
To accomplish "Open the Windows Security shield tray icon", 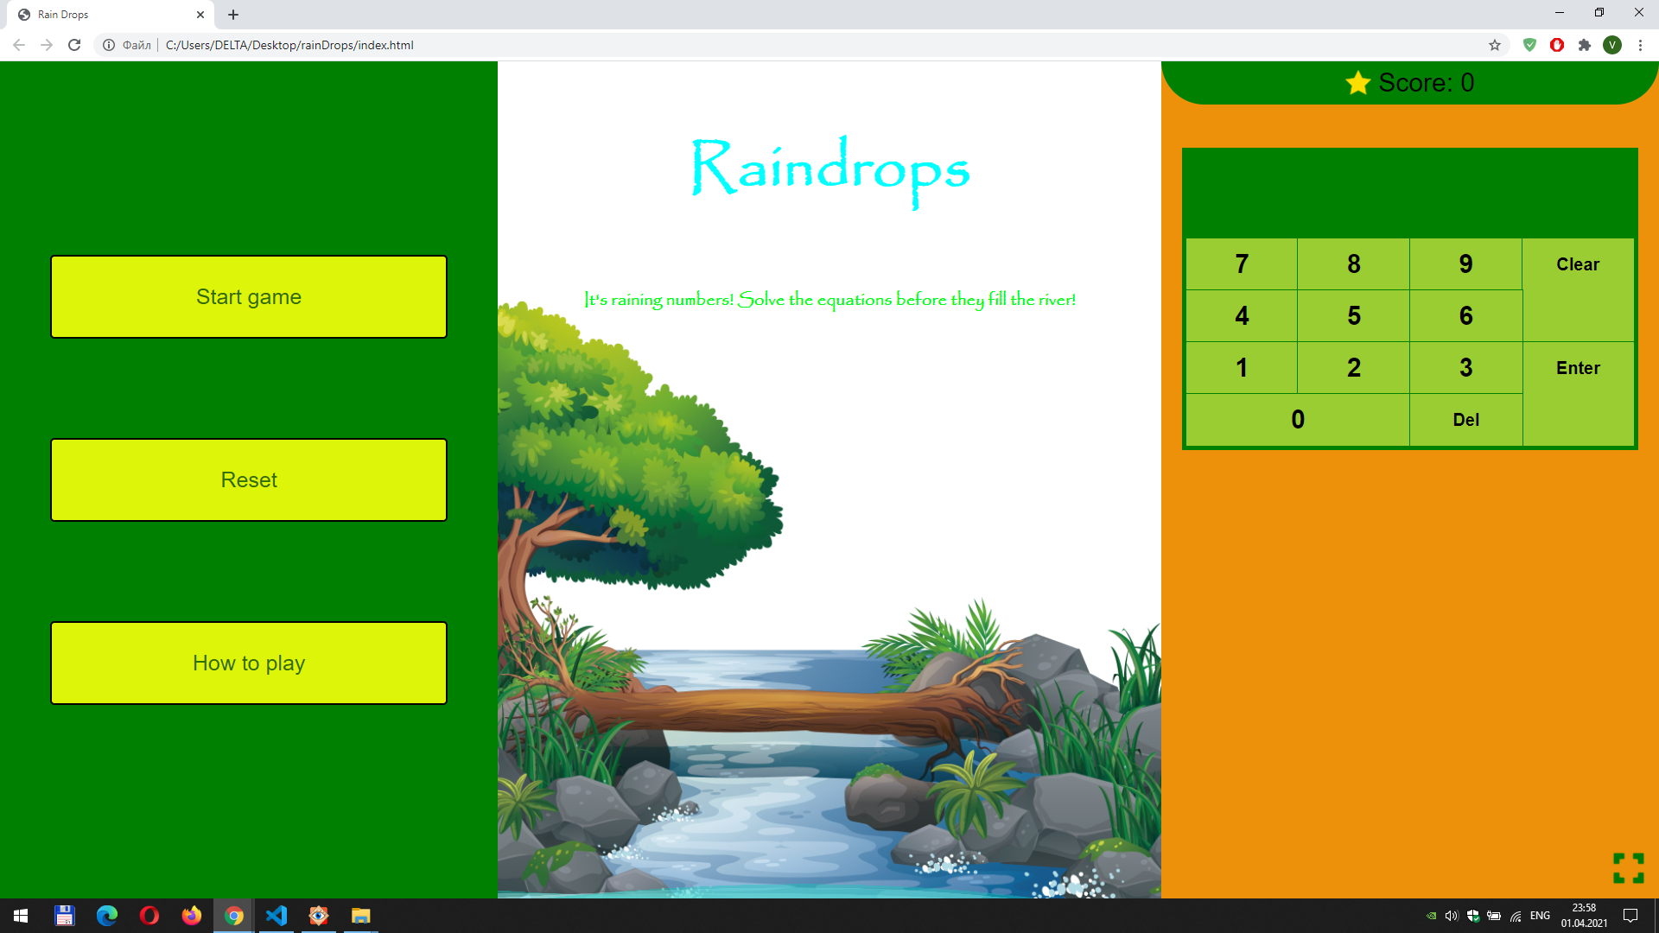I will coord(1473,916).
